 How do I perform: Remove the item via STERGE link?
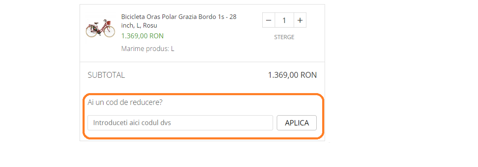pyautogui.click(x=284, y=37)
